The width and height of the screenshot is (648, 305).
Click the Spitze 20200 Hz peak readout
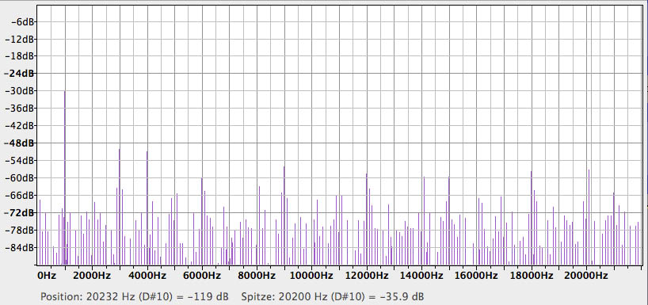[332, 297]
